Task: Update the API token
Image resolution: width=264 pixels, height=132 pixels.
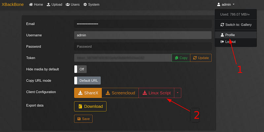Action: click(x=201, y=58)
